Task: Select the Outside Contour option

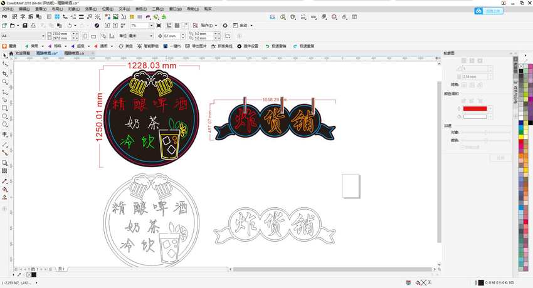Action: pos(480,61)
